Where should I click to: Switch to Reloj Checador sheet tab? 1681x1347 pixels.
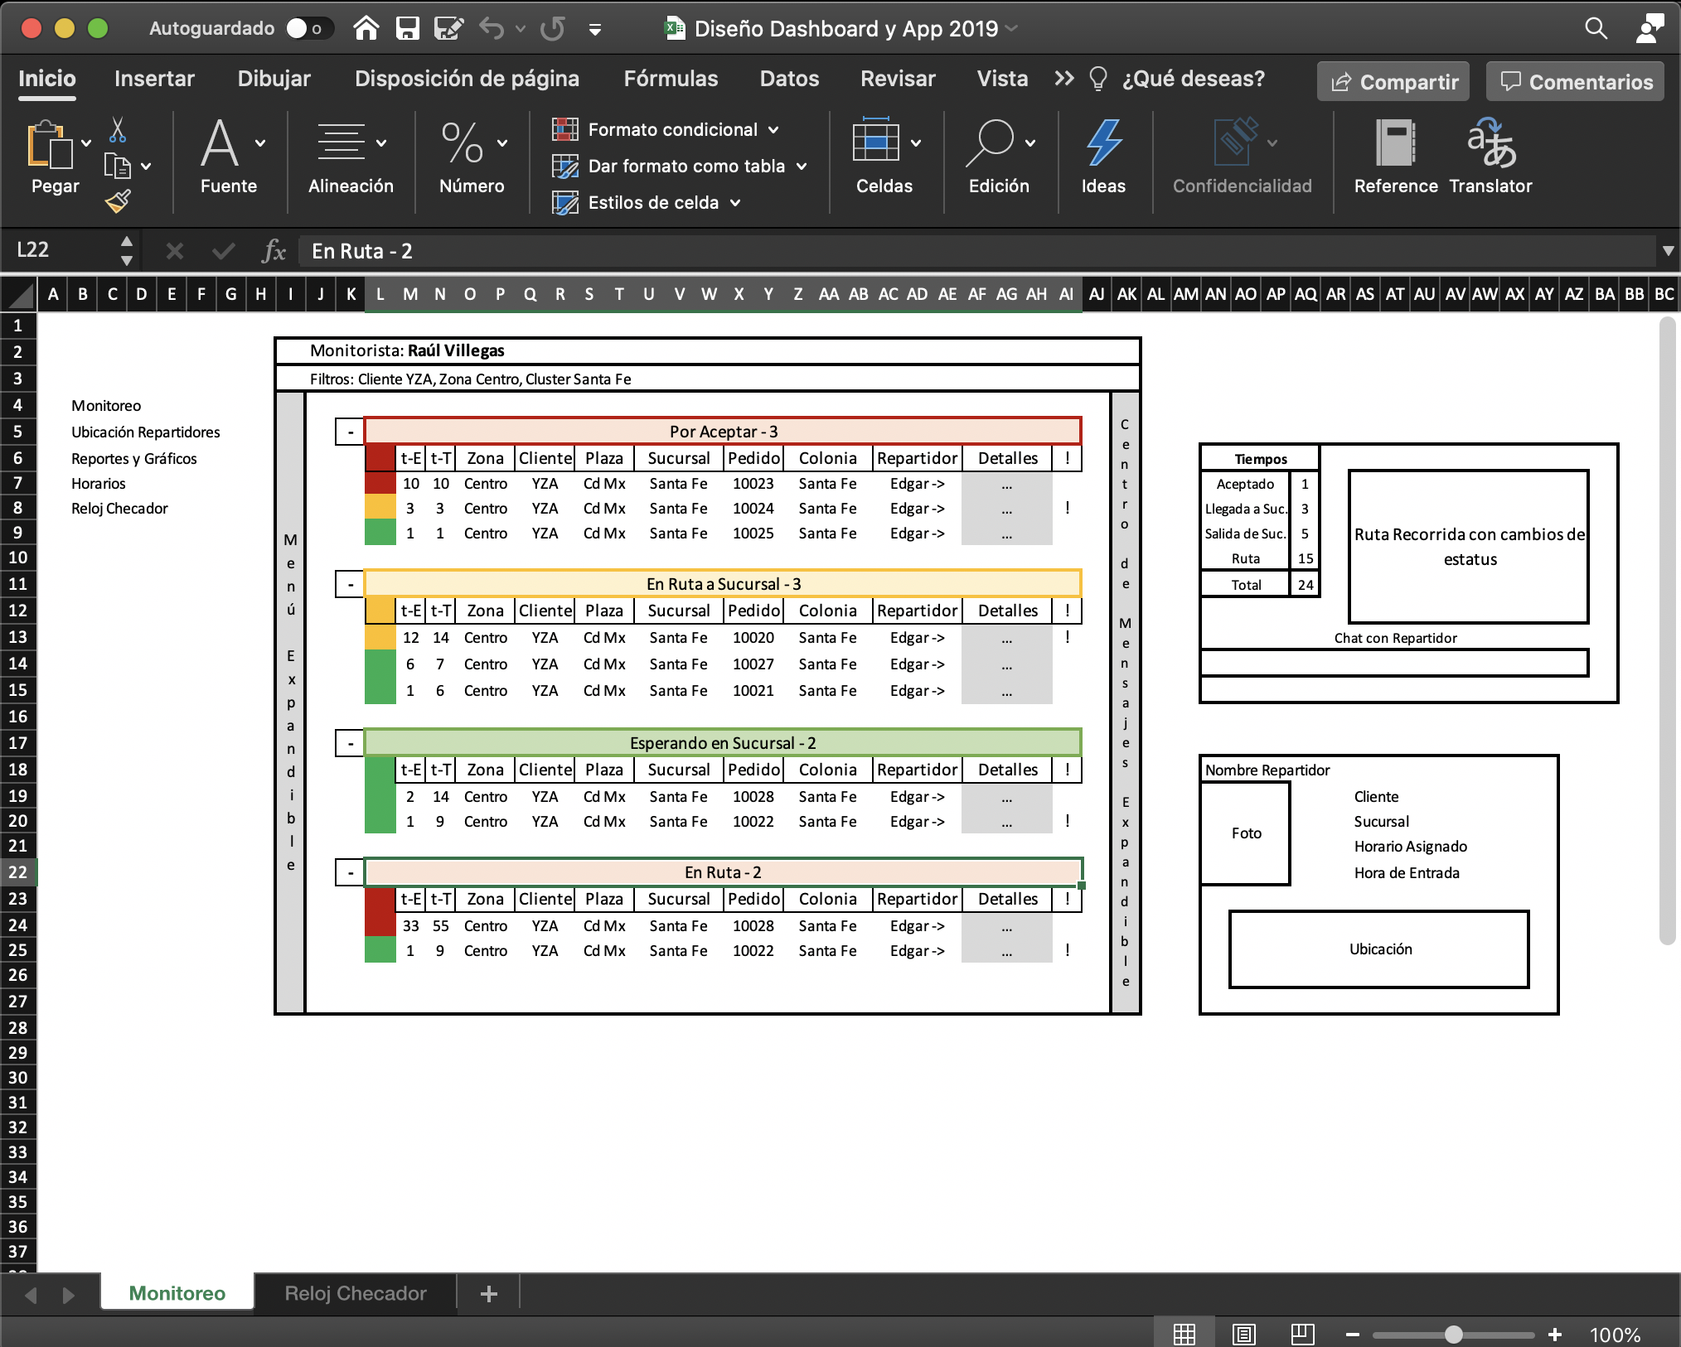pos(355,1293)
